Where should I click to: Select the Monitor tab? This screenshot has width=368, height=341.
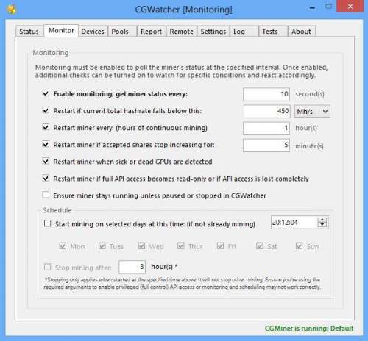(61, 31)
